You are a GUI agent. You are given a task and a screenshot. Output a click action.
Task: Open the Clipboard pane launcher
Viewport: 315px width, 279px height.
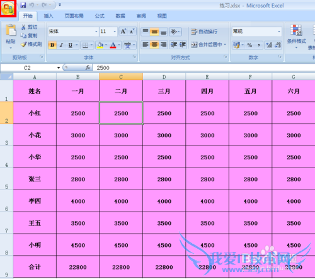pyautogui.click(x=42, y=57)
